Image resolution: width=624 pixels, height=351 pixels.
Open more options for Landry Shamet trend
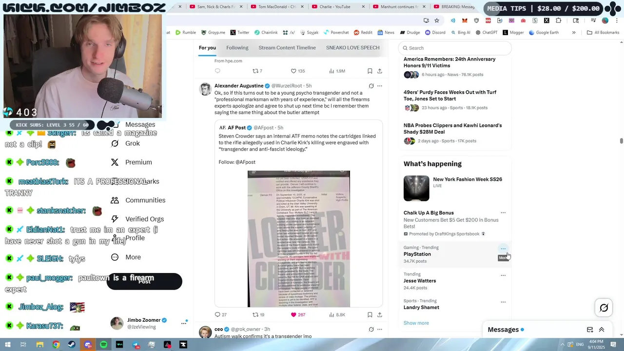(503, 302)
